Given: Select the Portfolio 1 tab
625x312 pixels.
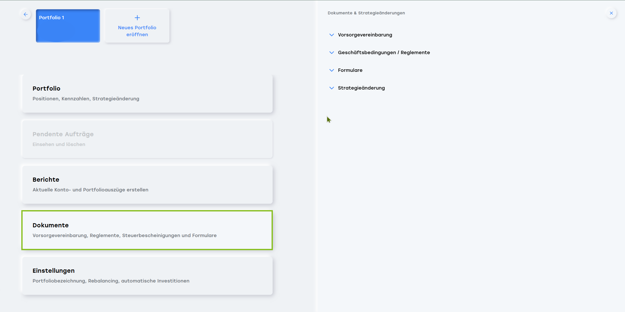Looking at the screenshot, I should tap(68, 26).
